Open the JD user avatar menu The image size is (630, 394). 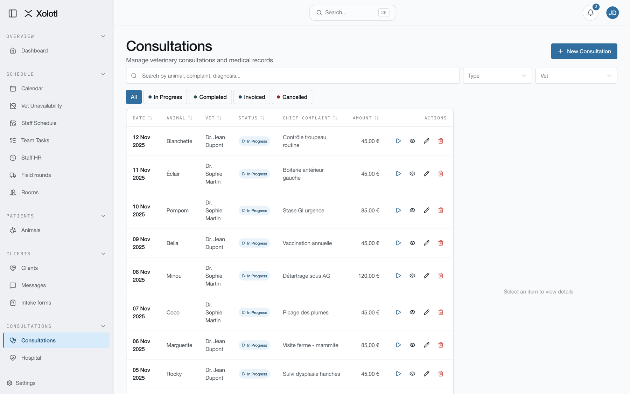(612, 13)
